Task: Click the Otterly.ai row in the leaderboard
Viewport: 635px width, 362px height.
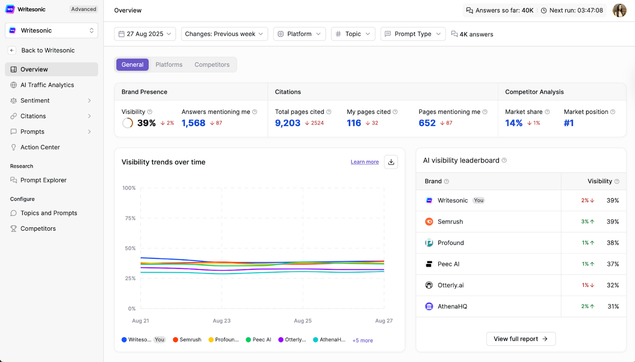Action: (521, 285)
